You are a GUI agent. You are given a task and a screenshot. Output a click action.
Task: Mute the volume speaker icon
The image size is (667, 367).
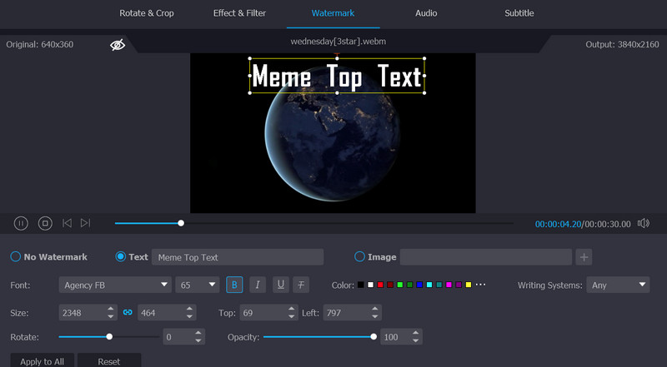click(643, 223)
